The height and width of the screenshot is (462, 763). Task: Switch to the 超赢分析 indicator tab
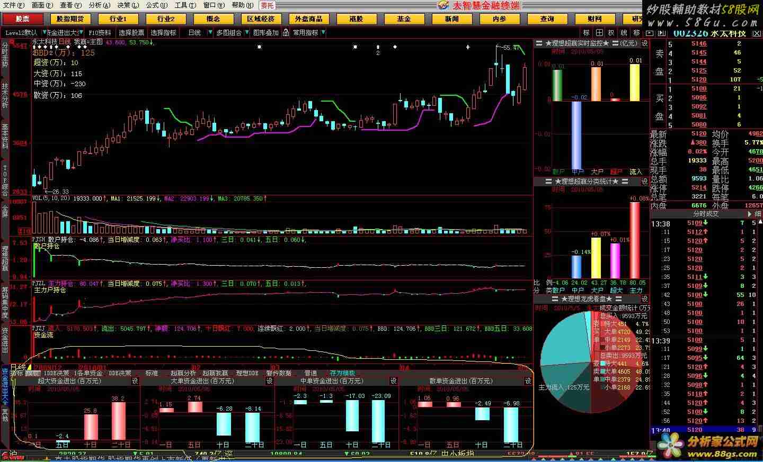pyautogui.click(x=183, y=373)
